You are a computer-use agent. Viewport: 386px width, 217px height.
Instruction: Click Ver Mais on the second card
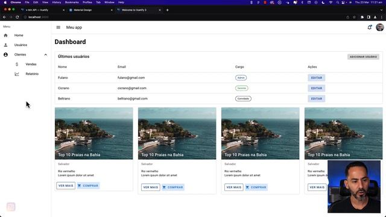tap(151, 187)
